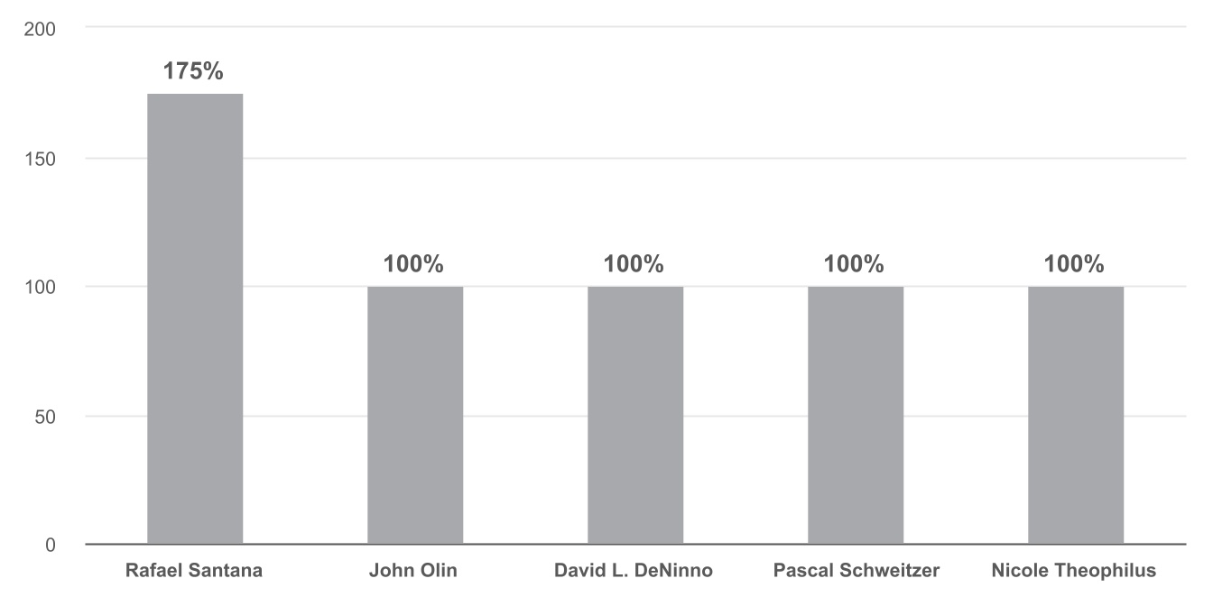Select the Pascal Schweitzer bar
1213x606 pixels.
856,416
